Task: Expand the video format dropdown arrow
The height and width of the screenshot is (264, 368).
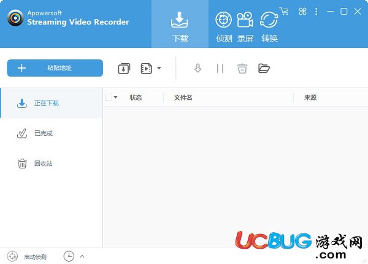Action: tap(159, 68)
